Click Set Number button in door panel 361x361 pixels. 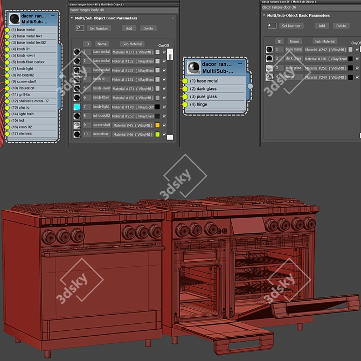tap(291, 26)
